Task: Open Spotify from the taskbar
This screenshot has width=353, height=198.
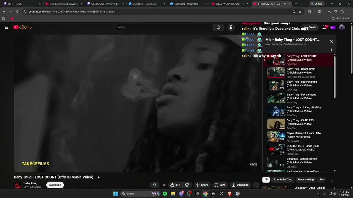Action: pyautogui.click(x=165, y=194)
